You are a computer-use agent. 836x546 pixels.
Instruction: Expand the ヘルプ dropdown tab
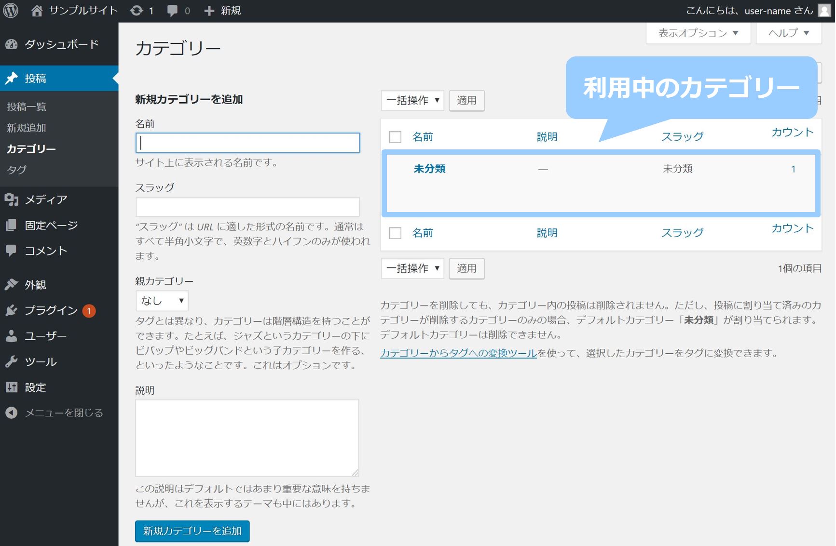[788, 33]
